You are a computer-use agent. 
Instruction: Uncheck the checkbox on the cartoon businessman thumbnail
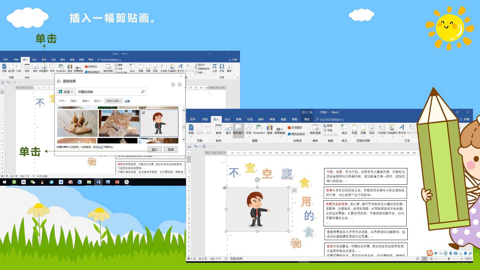[143, 113]
